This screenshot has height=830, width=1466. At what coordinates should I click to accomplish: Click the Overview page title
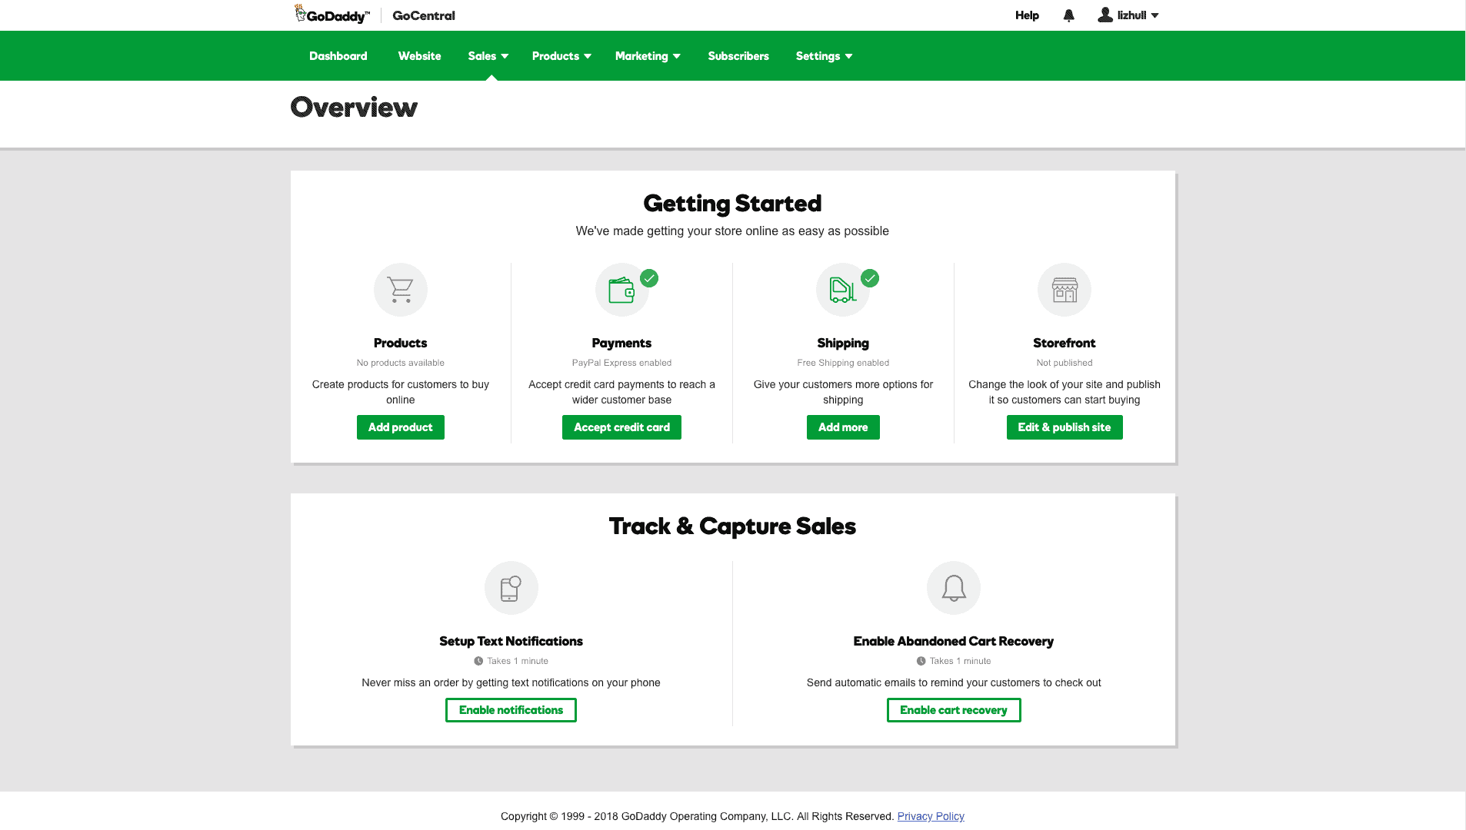(354, 107)
